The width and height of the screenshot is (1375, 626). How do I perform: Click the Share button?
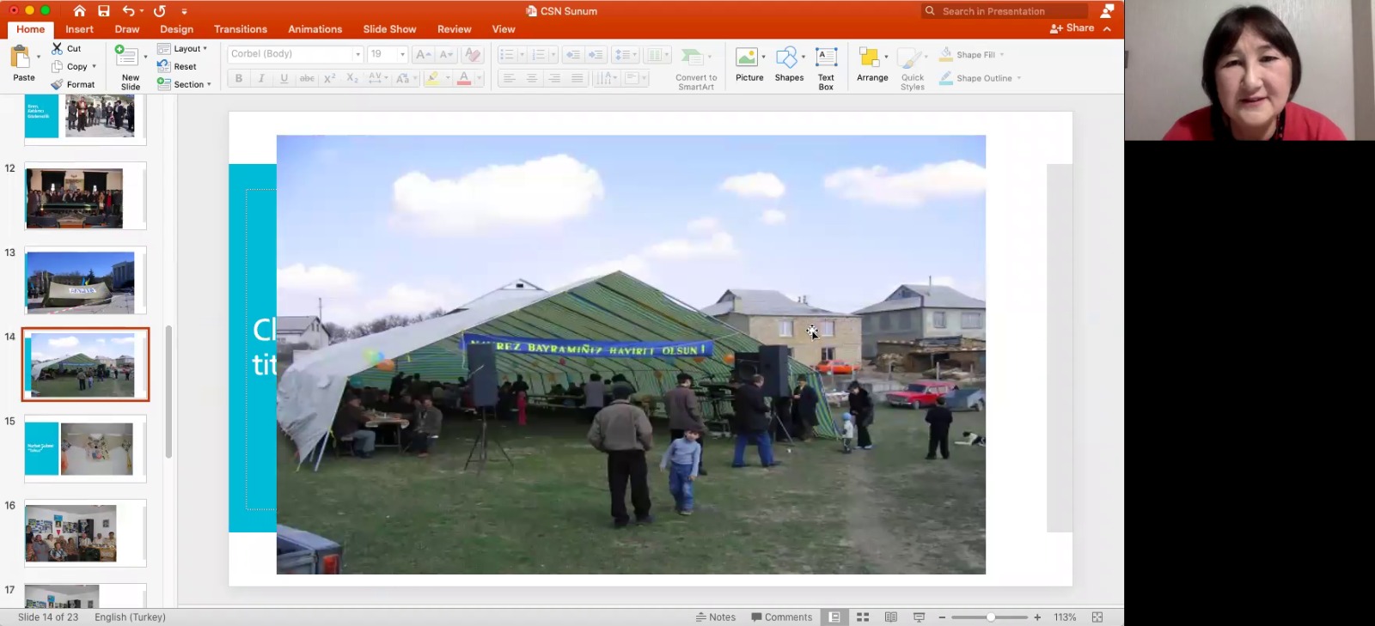pos(1072,28)
